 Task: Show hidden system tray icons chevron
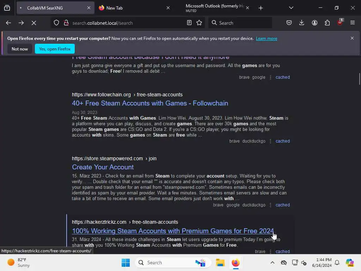click(x=273, y=263)
